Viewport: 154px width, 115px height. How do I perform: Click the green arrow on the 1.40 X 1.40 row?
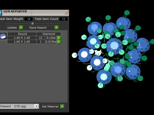click(x=59, y=38)
